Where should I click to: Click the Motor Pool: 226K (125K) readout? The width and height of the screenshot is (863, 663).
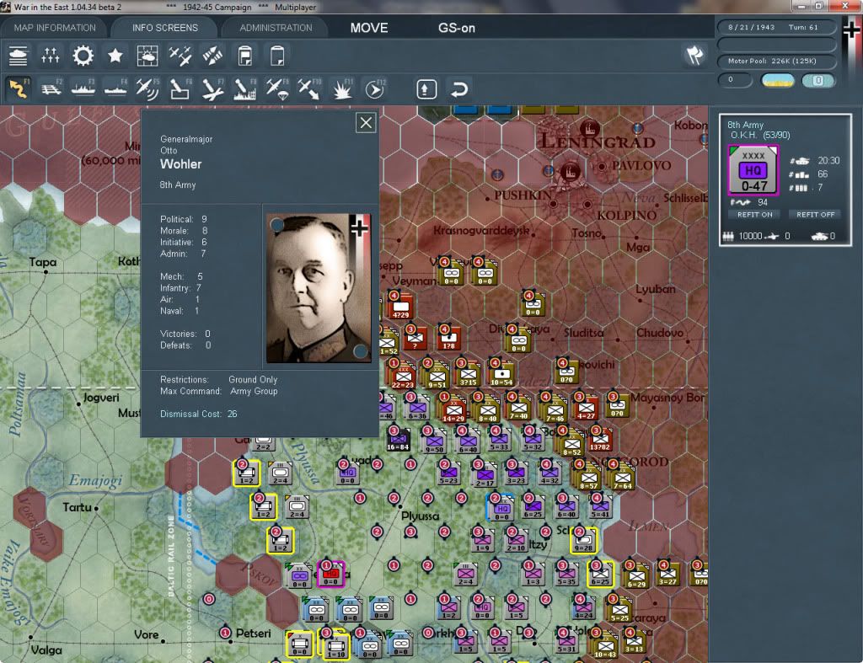pyautogui.click(x=772, y=61)
